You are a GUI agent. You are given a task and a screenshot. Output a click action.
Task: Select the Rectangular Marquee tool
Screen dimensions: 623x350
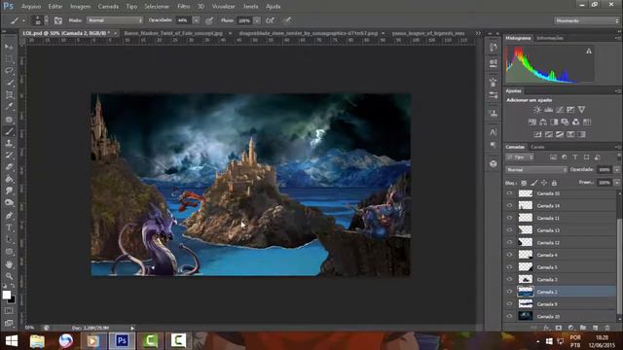[x=9, y=59]
